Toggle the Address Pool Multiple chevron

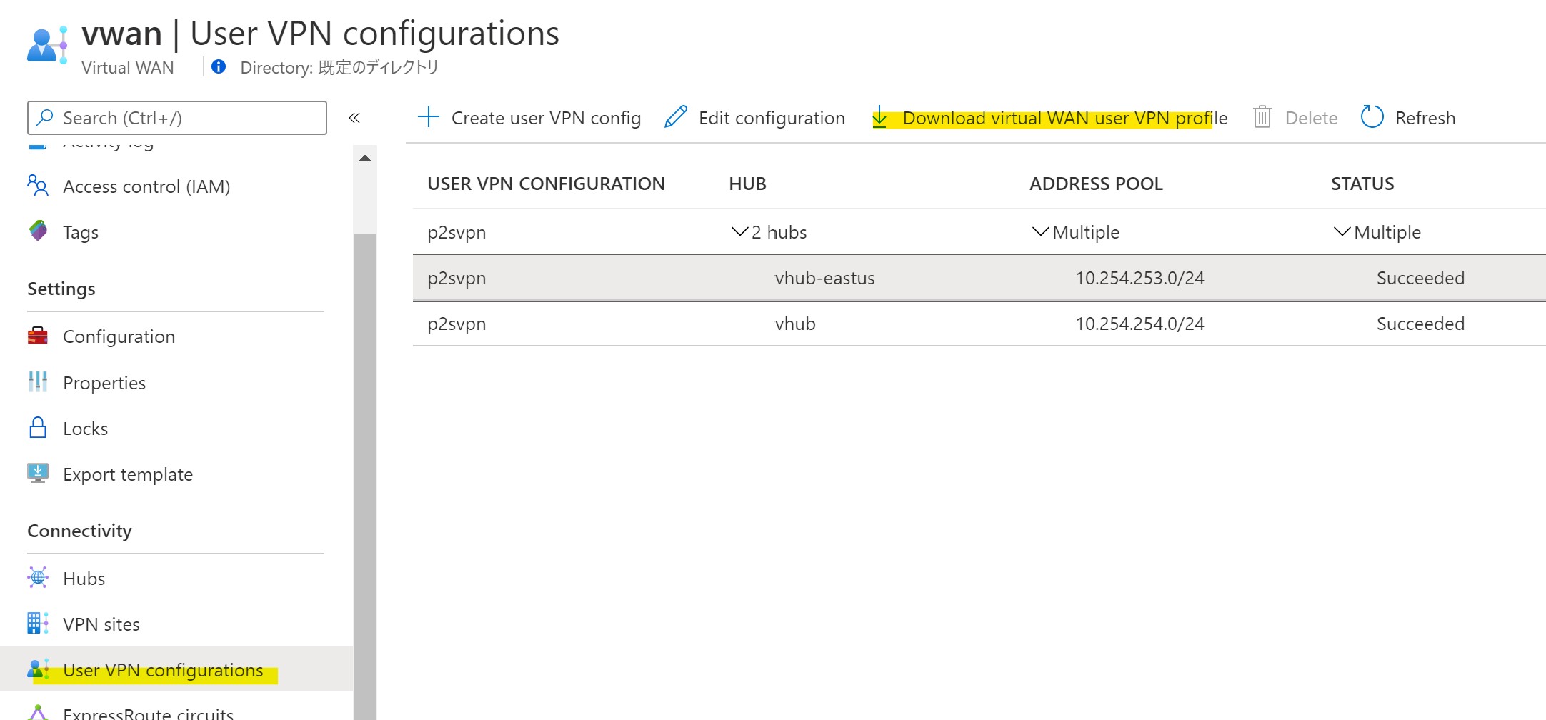click(x=1041, y=231)
